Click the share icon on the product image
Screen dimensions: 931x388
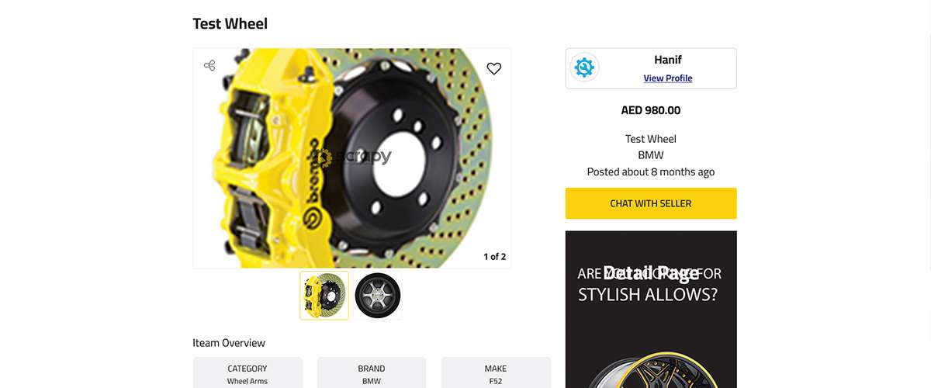click(x=209, y=65)
